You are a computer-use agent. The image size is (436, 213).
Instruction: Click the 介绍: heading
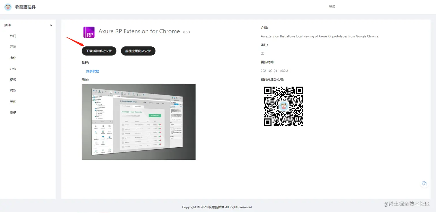coord(264,28)
